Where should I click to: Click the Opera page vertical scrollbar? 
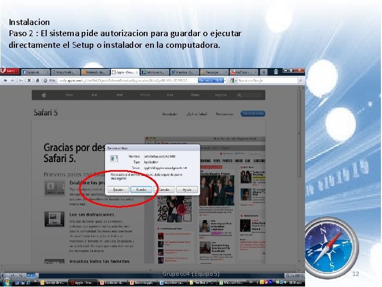pos(299,133)
